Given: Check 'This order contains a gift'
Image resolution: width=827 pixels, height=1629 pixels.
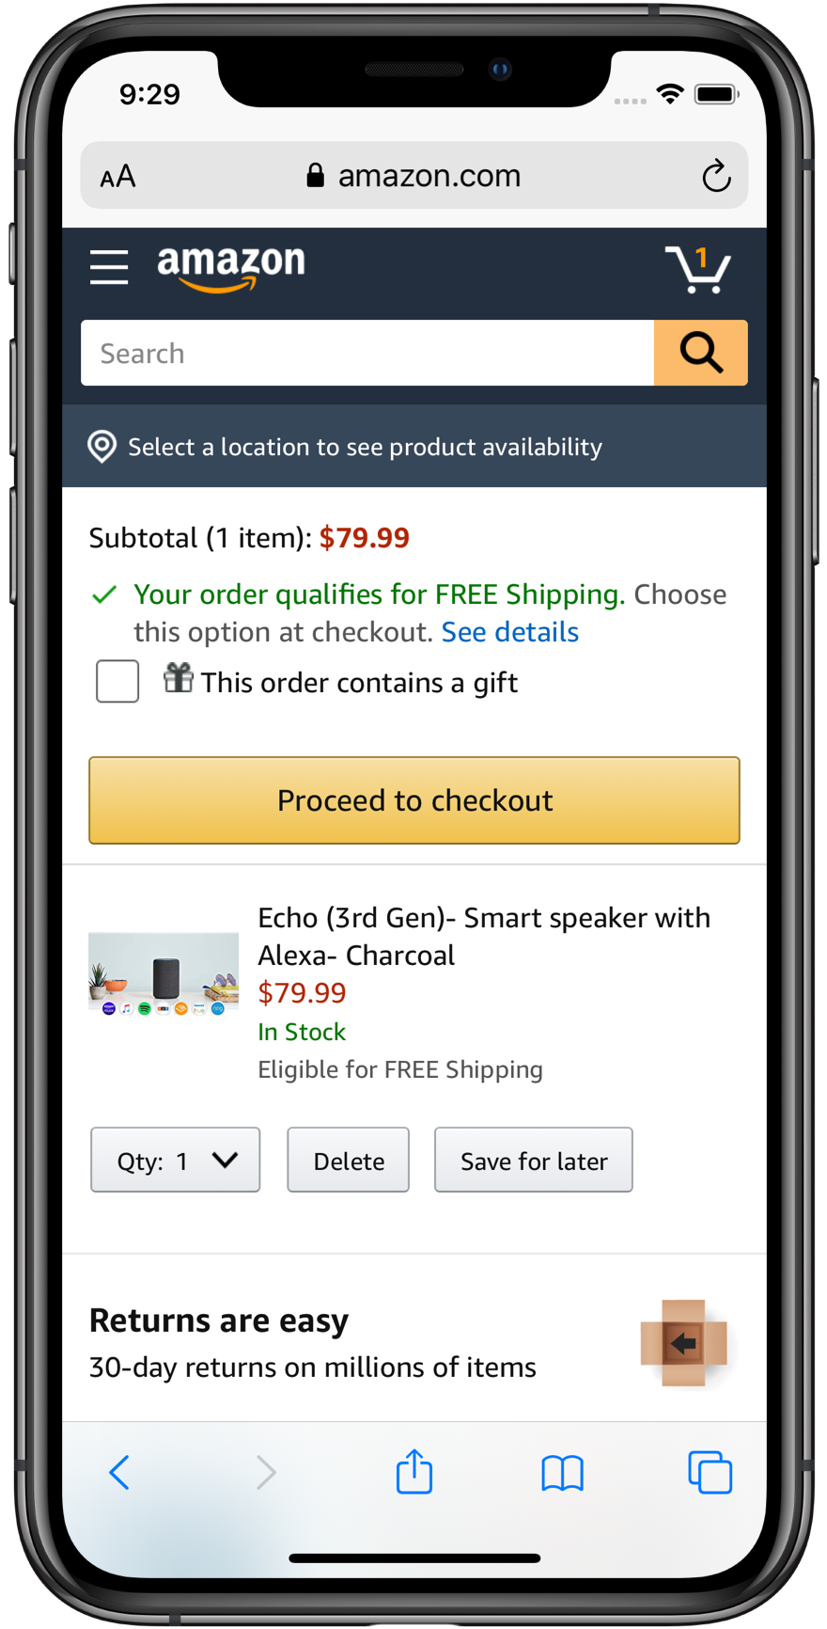Looking at the screenshot, I should pyautogui.click(x=117, y=680).
